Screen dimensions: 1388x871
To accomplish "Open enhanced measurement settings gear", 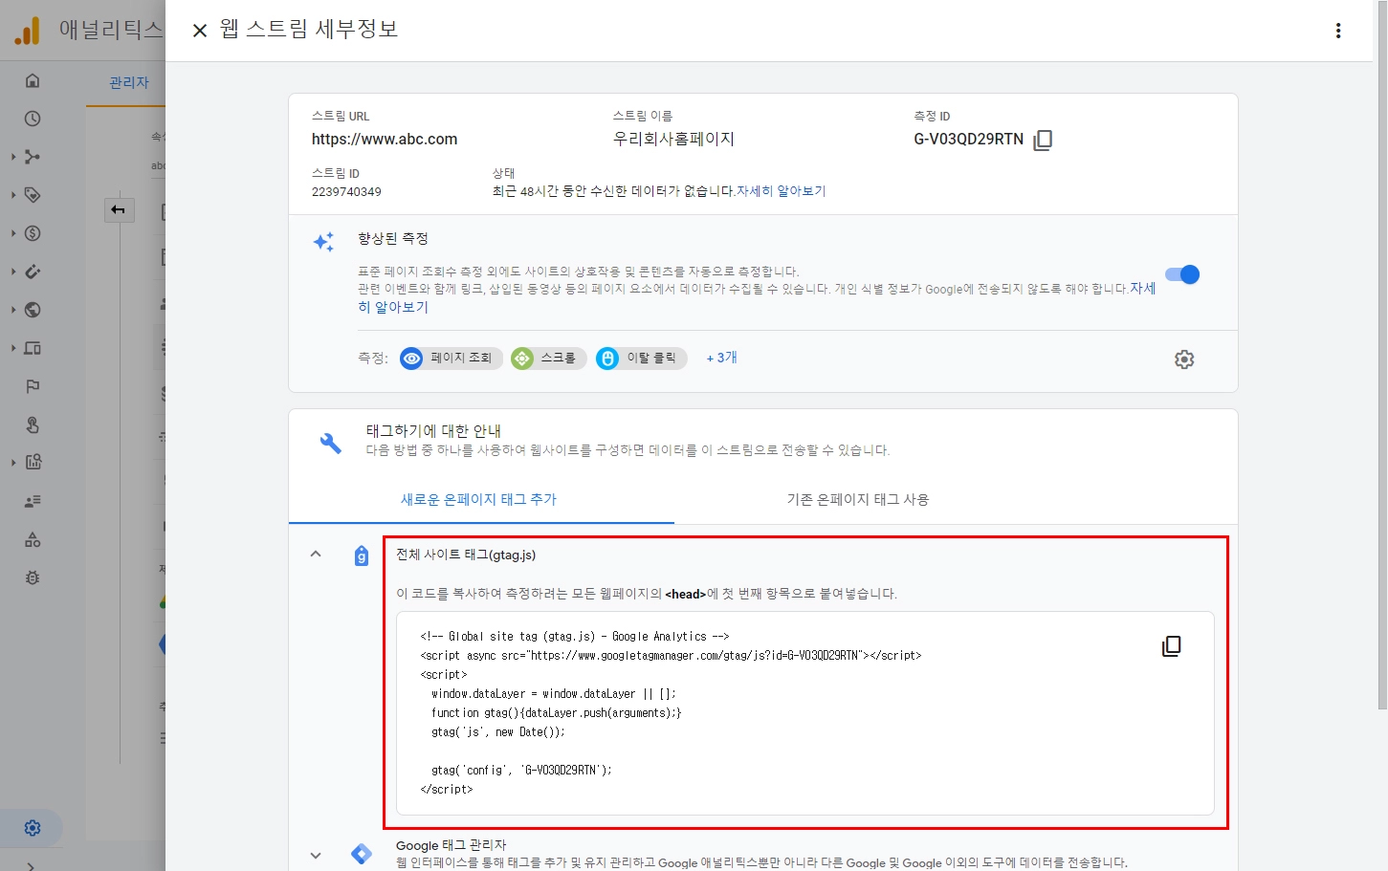I will (1184, 359).
